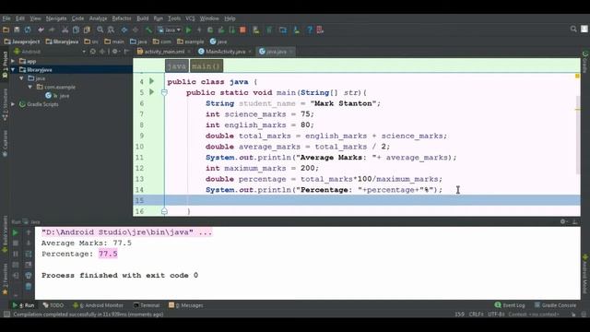Click the main() breadcrumb in editor
This screenshot has width=590, height=332.
click(206, 66)
